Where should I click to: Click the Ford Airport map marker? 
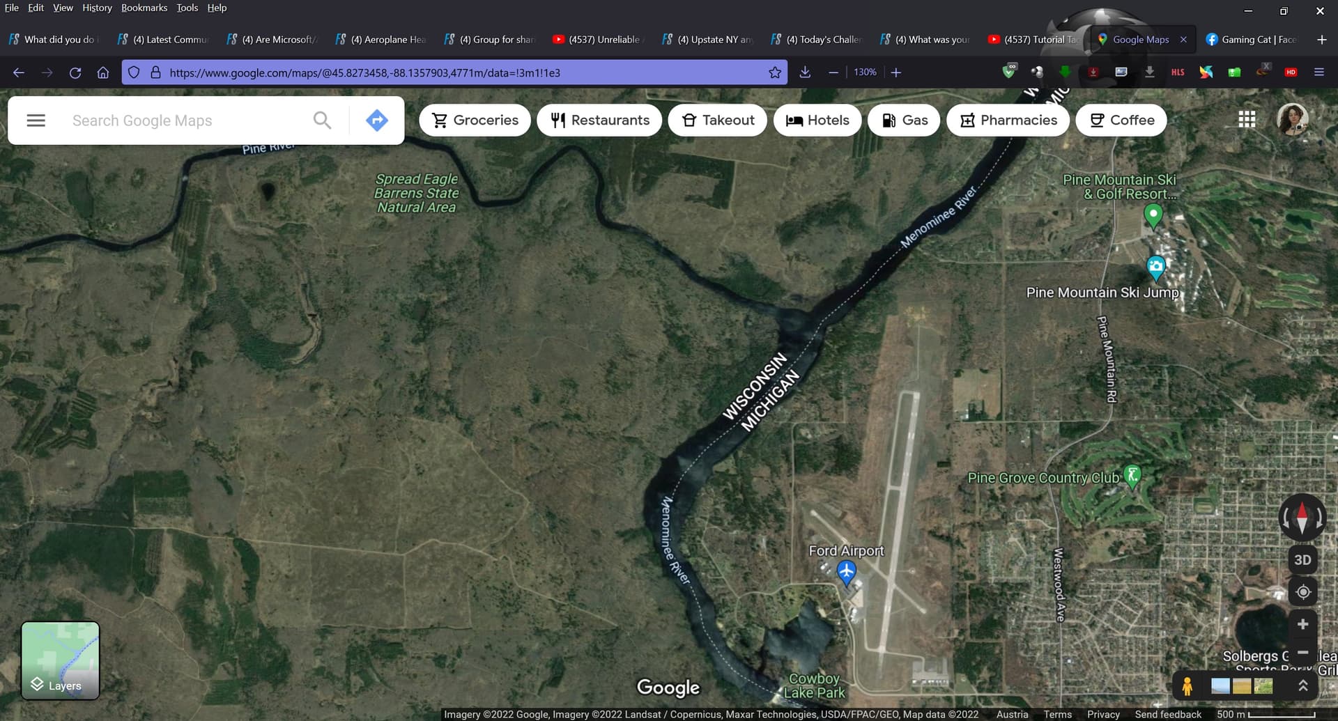[x=846, y=573]
